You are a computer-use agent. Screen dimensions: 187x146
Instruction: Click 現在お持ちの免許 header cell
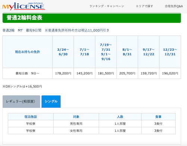coord(28,52)
